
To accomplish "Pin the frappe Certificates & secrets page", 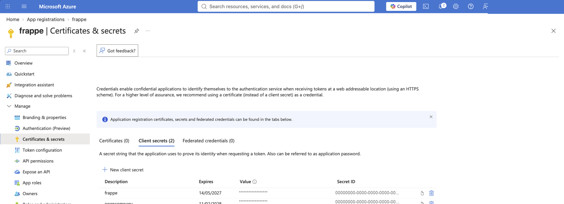I will pos(136,31).
